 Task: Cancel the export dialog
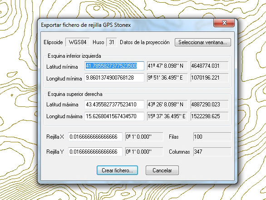coord(162,170)
